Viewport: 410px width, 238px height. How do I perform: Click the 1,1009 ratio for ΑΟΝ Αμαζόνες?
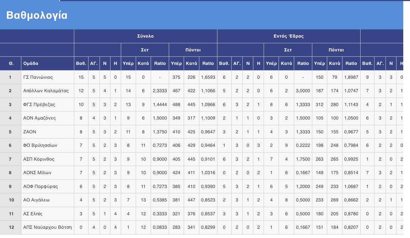tap(208, 118)
